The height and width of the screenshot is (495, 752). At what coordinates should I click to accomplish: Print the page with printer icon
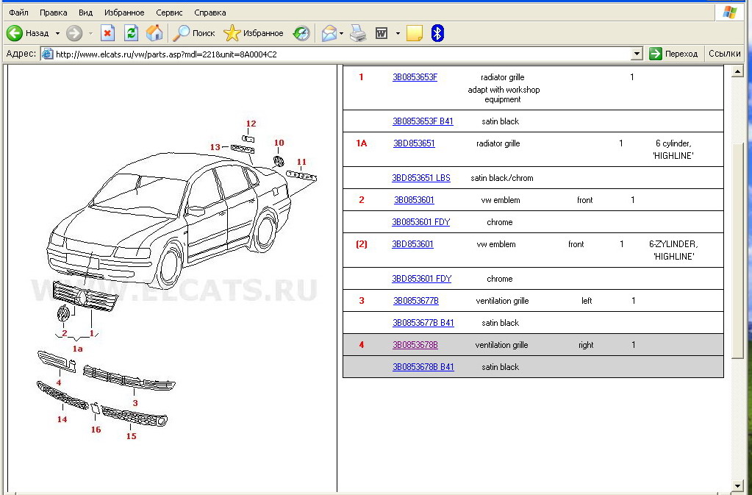click(358, 33)
